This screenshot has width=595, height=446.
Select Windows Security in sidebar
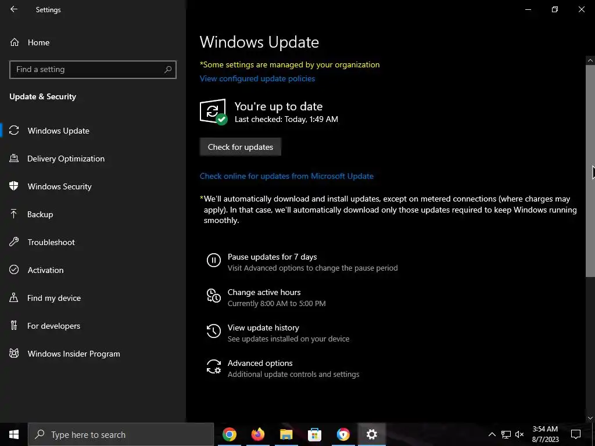93,186
